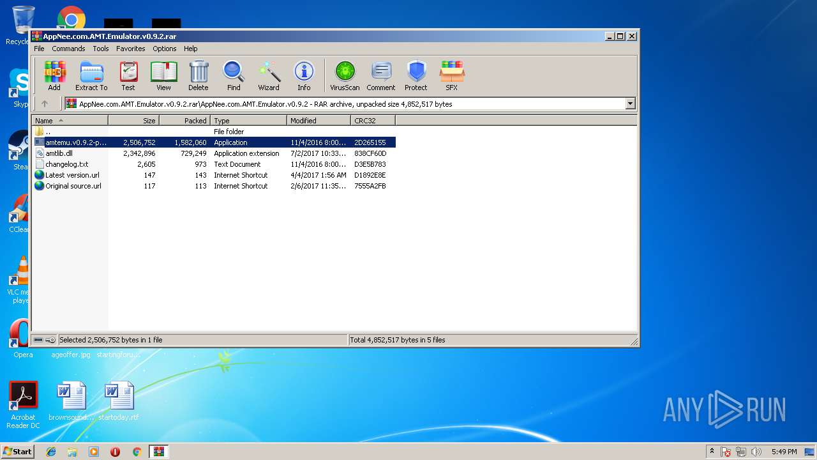Select changelog.txt file
The image size is (817, 460).
pyautogui.click(x=214, y=164)
